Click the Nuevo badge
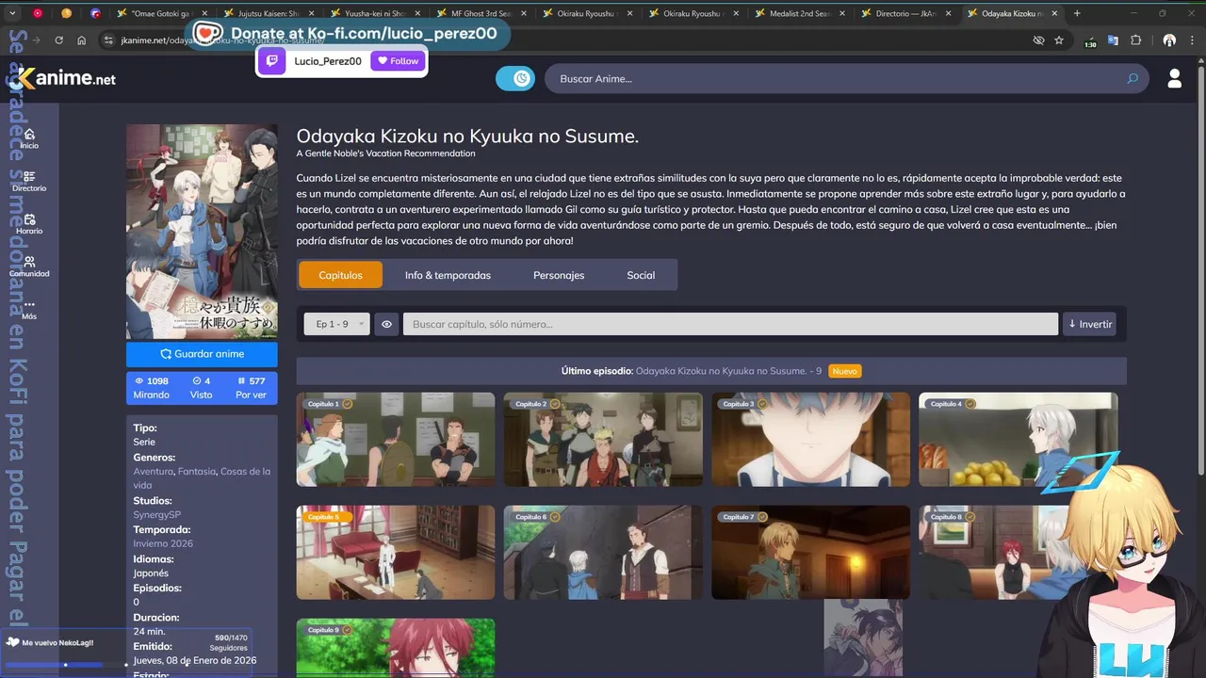The height and width of the screenshot is (678, 1206). [845, 371]
